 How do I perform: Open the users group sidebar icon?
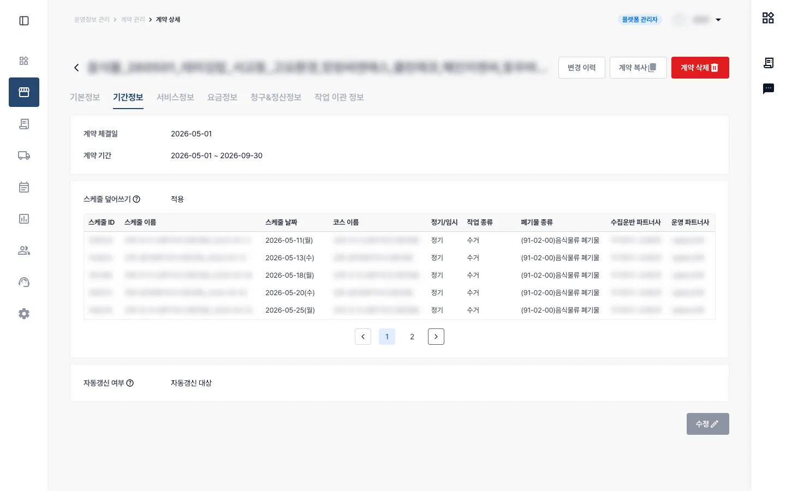(24, 250)
